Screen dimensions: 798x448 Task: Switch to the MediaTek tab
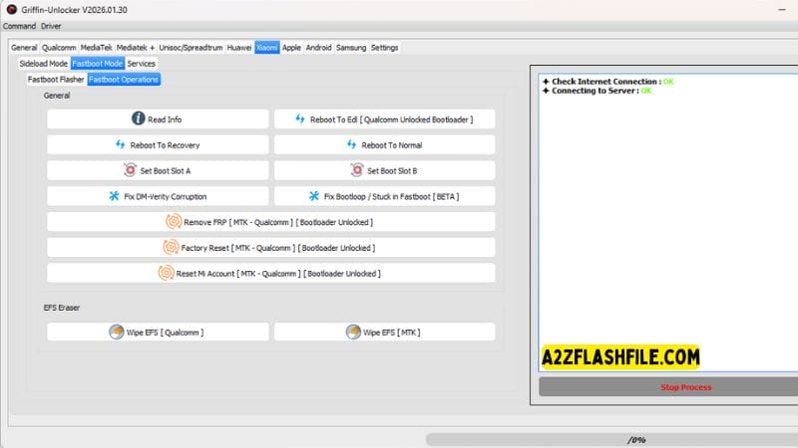[96, 47]
